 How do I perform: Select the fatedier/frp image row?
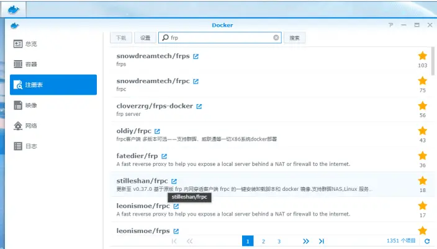[272, 159]
